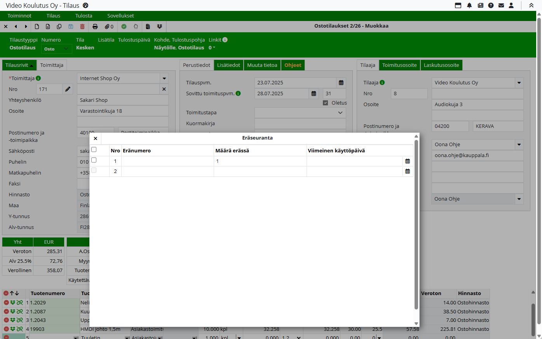Toggle the Oletus checkbox
Image resolution: width=542 pixels, height=339 pixels.
(326, 103)
